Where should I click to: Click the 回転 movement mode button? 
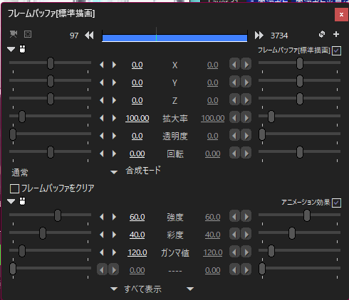[175, 154]
